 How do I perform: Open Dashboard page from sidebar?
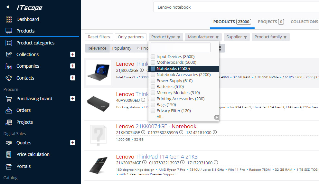click(27, 19)
